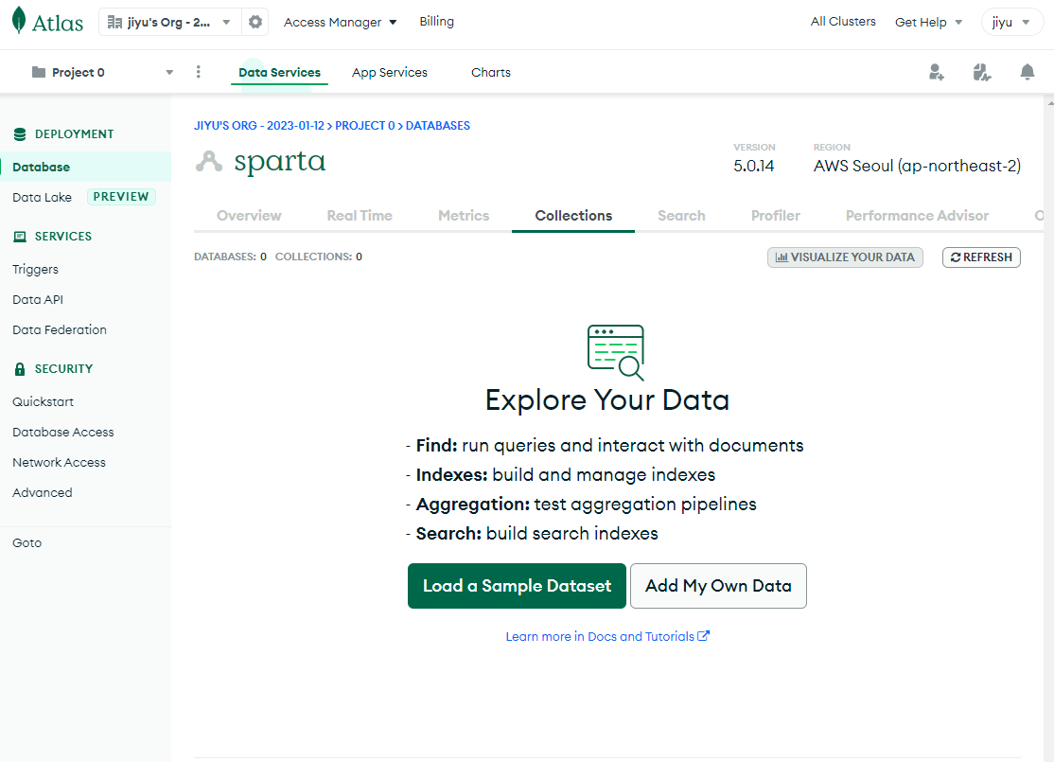
Task: Click the Services monitor icon
Action: [20, 236]
